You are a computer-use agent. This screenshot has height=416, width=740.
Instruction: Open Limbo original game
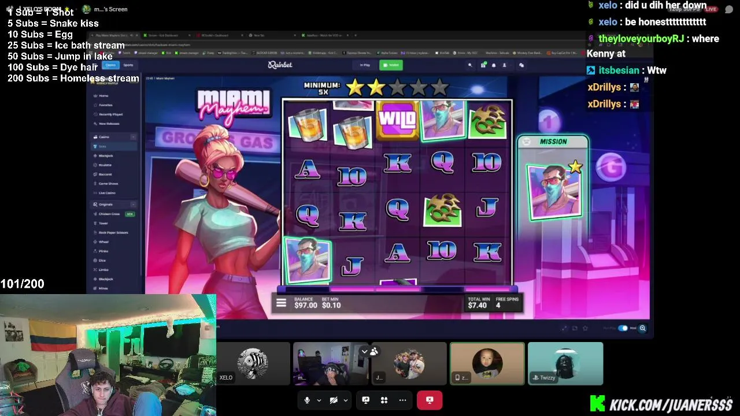point(103,269)
